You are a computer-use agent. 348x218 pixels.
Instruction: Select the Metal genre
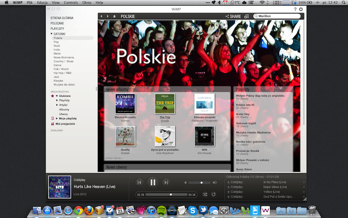click(x=57, y=53)
